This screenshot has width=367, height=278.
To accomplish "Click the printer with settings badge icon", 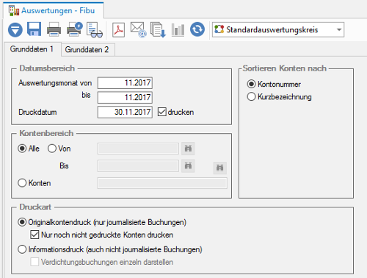I will coord(74,29).
